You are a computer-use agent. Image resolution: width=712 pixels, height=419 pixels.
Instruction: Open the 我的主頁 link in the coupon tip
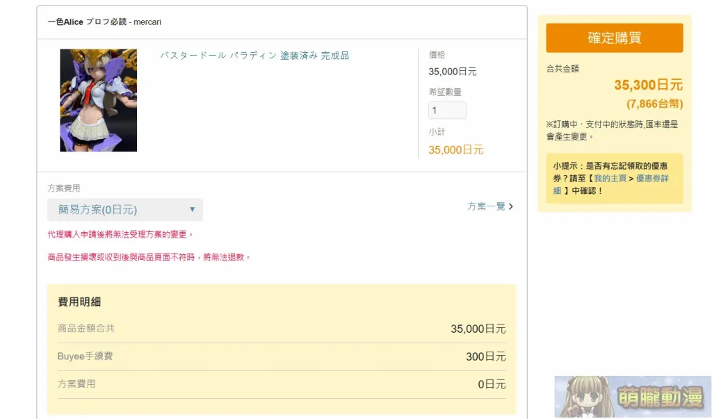610,179
